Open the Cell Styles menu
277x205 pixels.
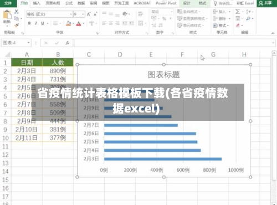(191, 25)
